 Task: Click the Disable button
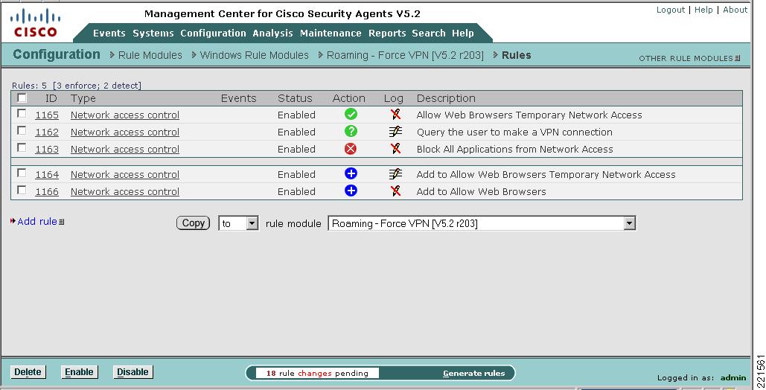(133, 372)
